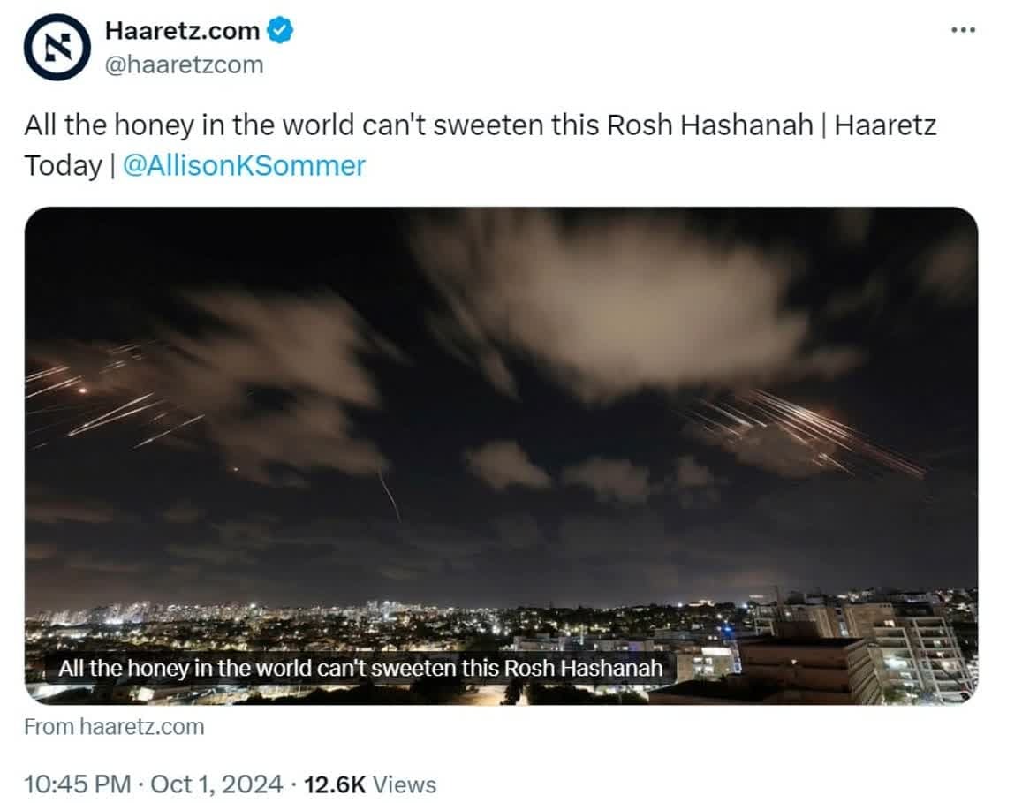Screen dimensions: 1022x803
Task: Click the article headline caption overlay
Action: click(x=360, y=668)
